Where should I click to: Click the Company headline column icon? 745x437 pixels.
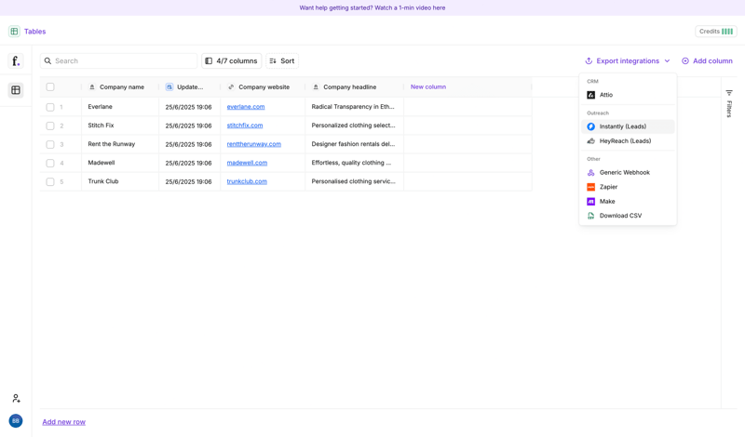click(316, 86)
